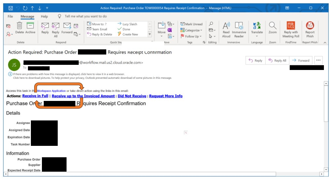Viewport: 332px width, 179px height.
Task: Open the Rules dropdown in Move group
Action: [171, 24]
